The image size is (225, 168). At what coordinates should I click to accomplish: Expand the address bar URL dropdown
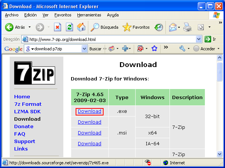pos(199,39)
